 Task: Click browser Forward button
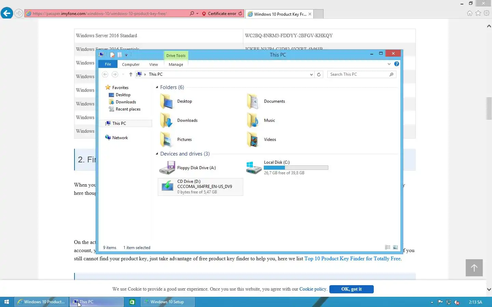(19, 14)
